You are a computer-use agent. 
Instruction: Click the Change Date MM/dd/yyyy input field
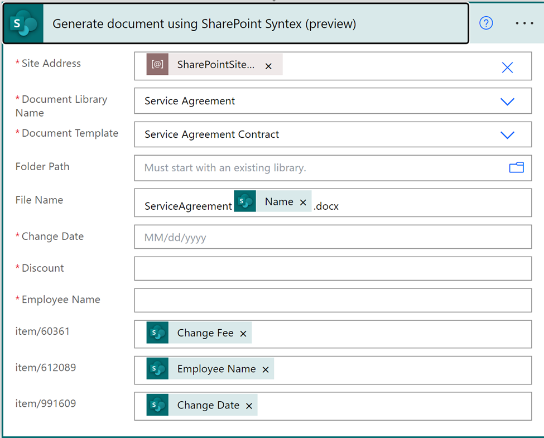[x=333, y=238]
